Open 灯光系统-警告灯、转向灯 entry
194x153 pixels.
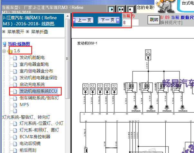point(26,117)
